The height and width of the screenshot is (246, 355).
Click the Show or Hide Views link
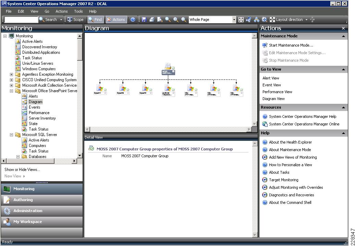click(x=22, y=170)
